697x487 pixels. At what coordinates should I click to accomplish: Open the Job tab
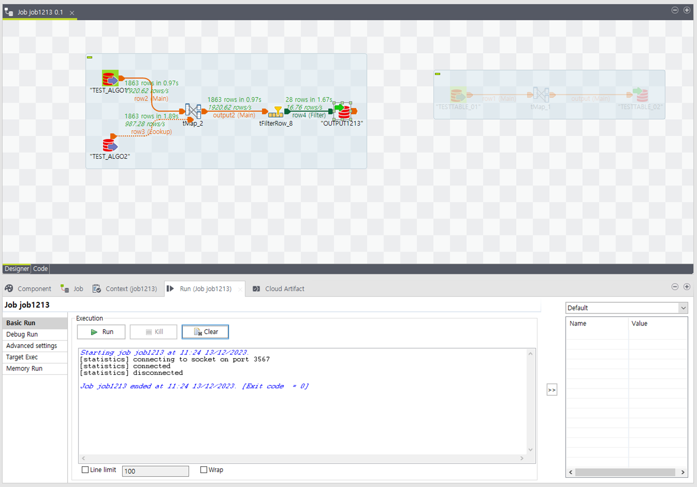pyautogui.click(x=72, y=289)
